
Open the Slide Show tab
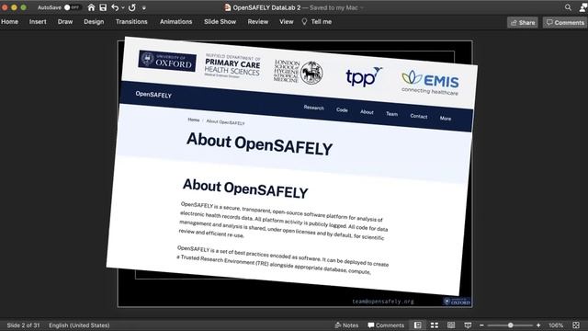220,22
